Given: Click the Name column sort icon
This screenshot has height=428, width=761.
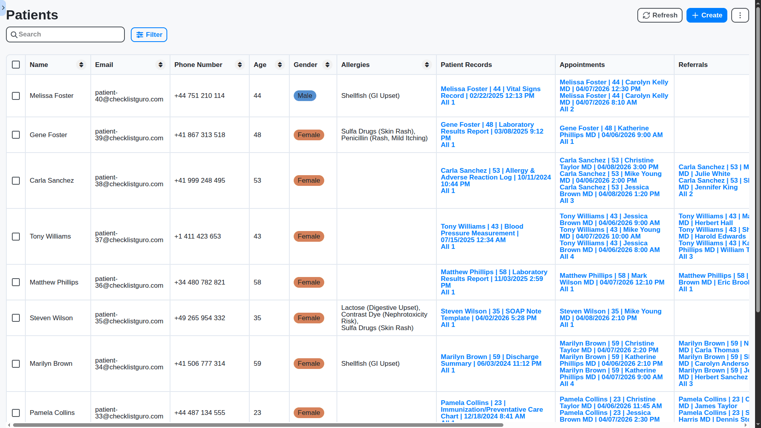Looking at the screenshot, I should point(81,65).
